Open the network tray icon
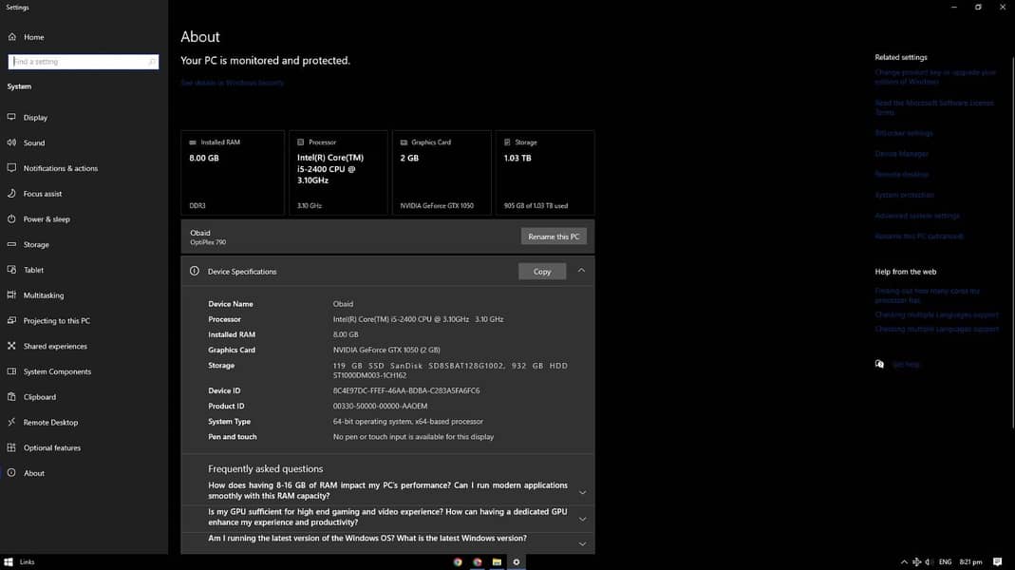Image resolution: width=1015 pixels, height=570 pixels. point(916,562)
